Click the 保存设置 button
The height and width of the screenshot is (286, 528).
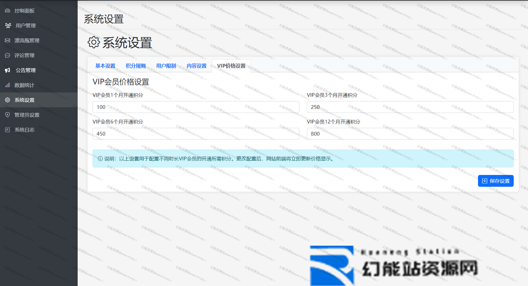tap(496, 181)
